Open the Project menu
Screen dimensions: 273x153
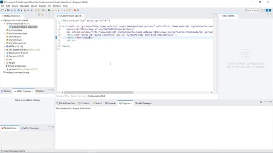tap(42, 6)
